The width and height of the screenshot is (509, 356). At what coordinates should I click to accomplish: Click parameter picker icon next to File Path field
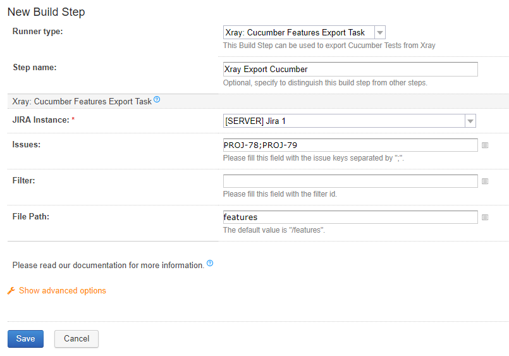[485, 218]
